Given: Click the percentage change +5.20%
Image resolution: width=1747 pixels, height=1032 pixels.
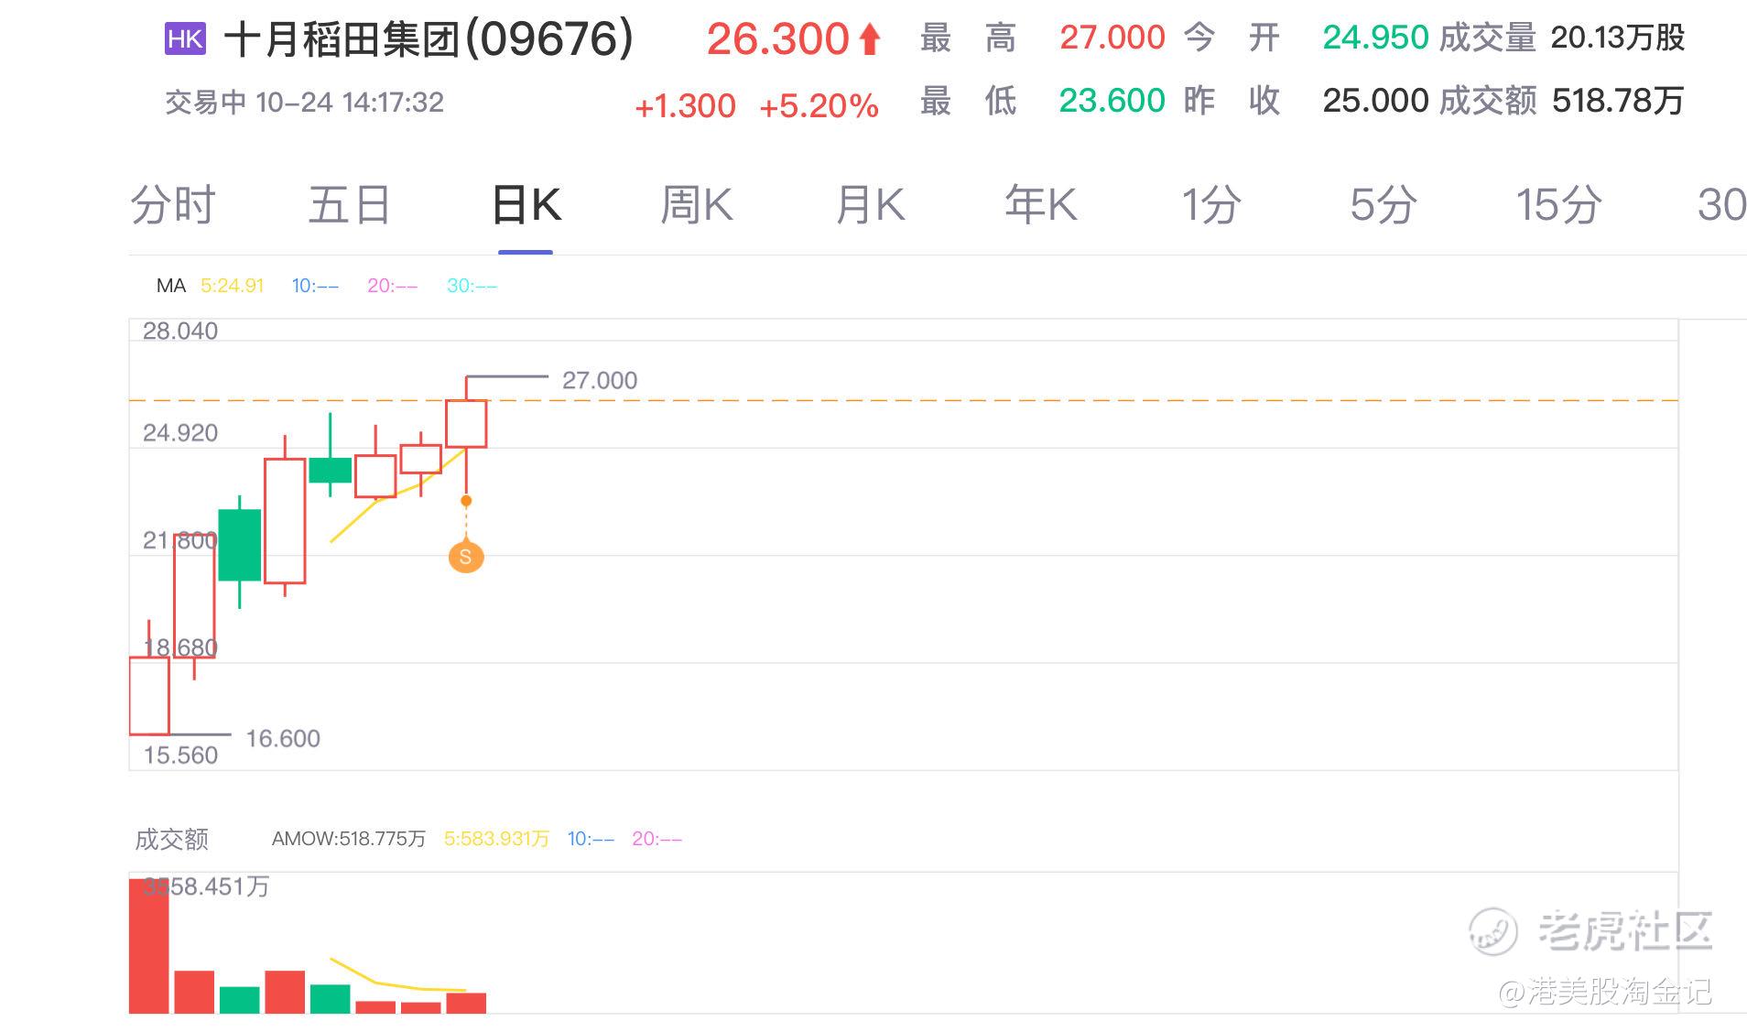Looking at the screenshot, I should click(819, 106).
